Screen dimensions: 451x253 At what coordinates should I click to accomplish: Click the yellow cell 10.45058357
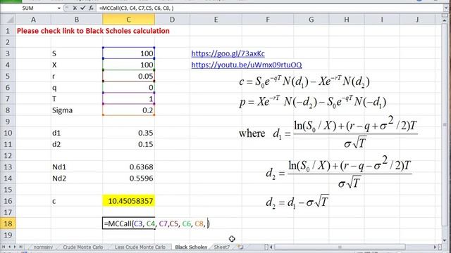point(128,201)
